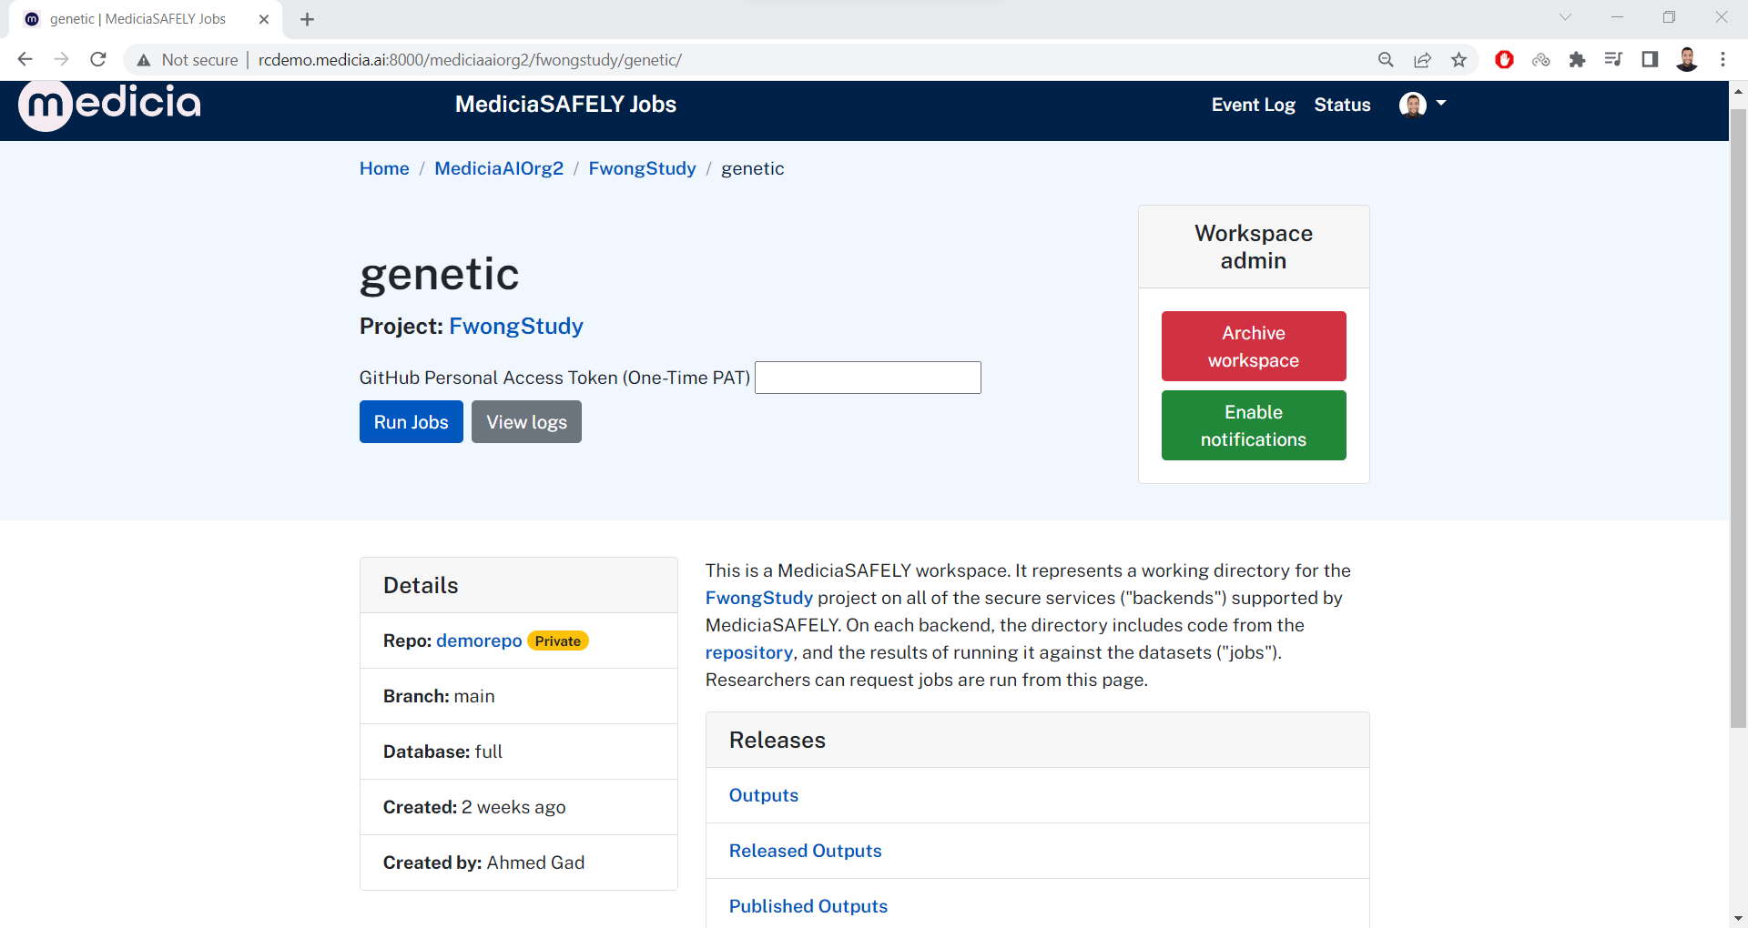Click the MediciaSAFELY Jobs header title
This screenshot has width=1748, height=928.
[565, 105]
